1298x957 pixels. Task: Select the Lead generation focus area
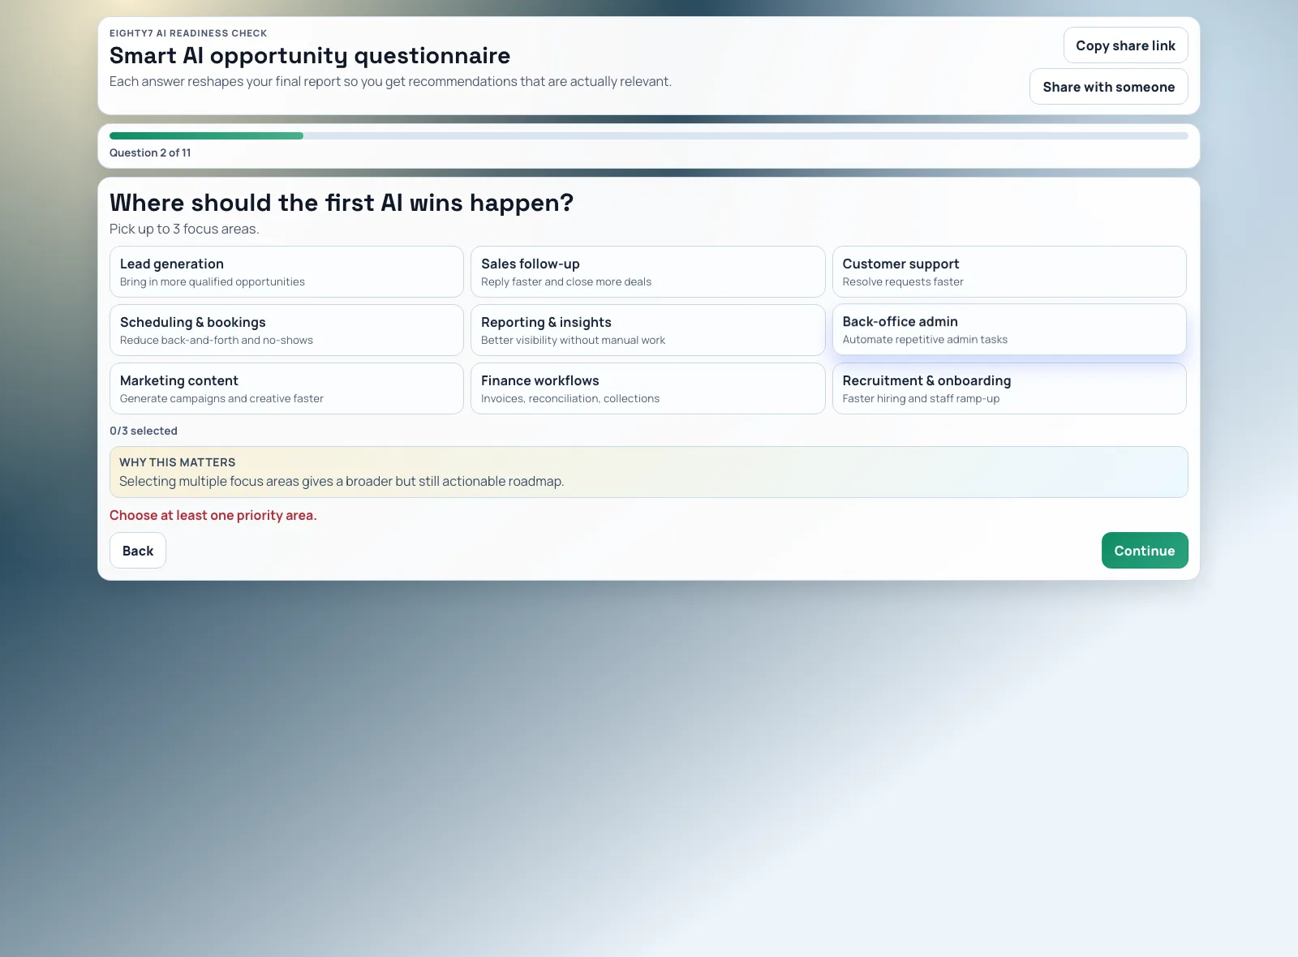[286, 272]
